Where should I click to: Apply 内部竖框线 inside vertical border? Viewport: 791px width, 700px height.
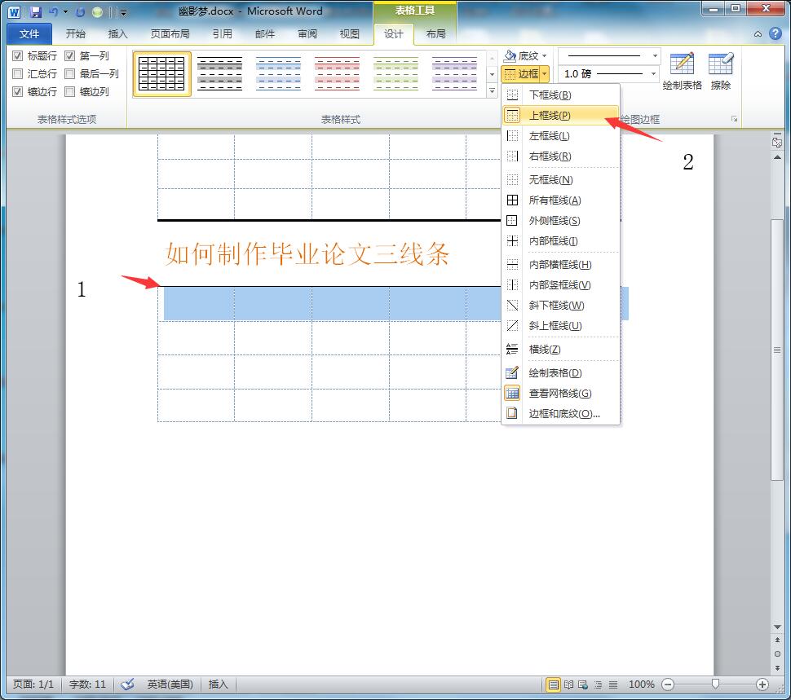(x=561, y=284)
